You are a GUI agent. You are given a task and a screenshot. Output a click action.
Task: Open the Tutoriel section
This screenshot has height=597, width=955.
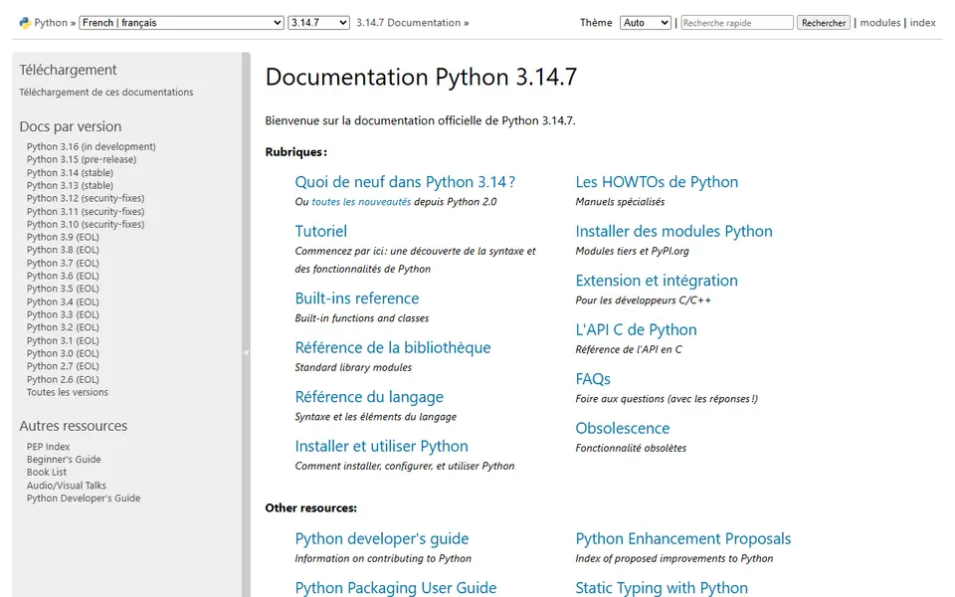click(x=321, y=232)
